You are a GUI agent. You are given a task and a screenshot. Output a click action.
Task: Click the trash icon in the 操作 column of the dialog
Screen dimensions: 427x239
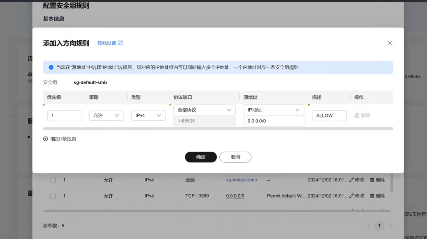[x=357, y=116]
